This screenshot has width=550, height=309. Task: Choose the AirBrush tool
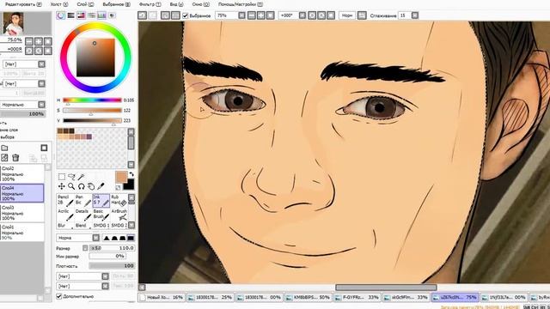click(x=119, y=215)
